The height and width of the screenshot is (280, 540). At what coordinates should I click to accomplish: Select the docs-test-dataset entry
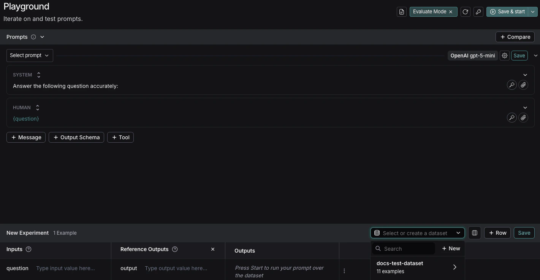pyautogui.click(x=400, y=267)
